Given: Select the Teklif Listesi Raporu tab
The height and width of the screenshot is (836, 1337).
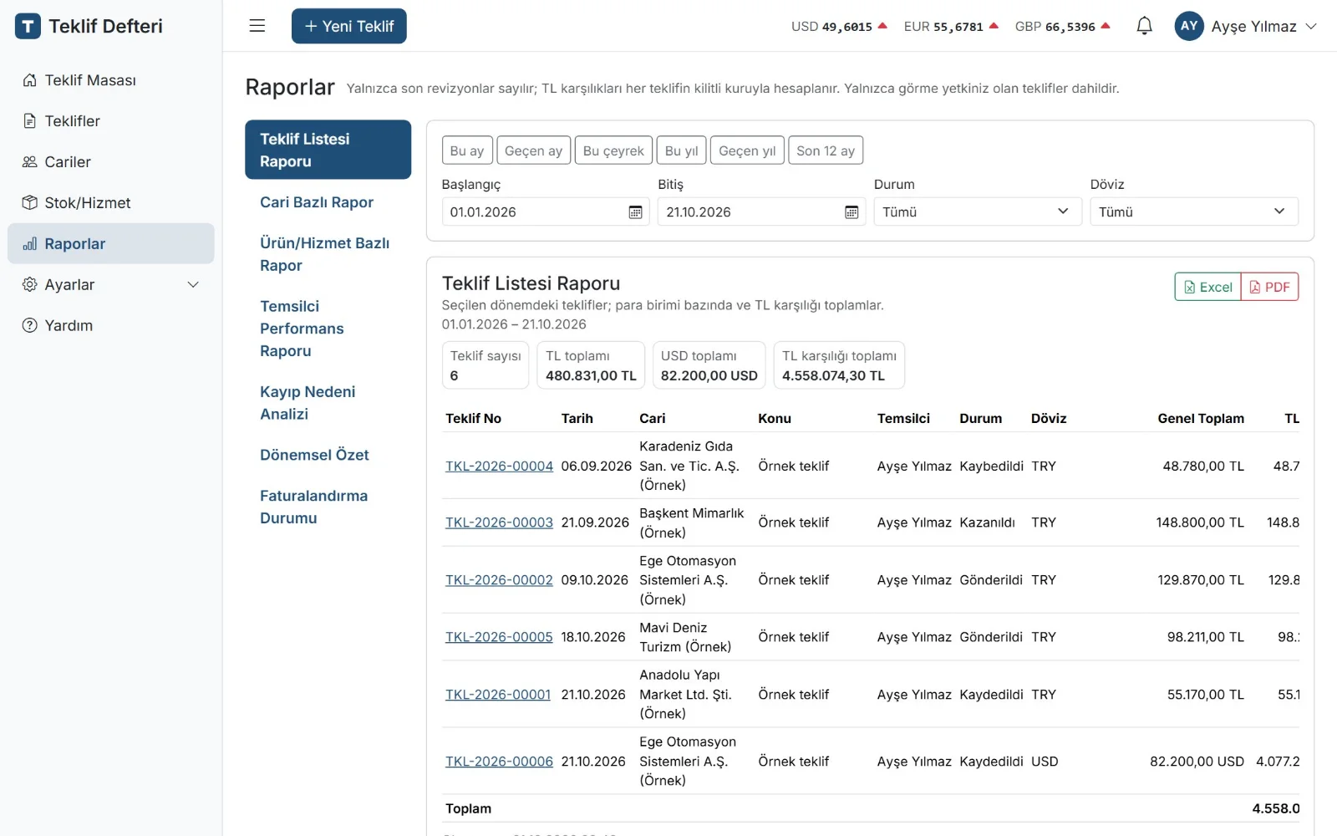Looking at the screenshot, I should coord(328,150).
